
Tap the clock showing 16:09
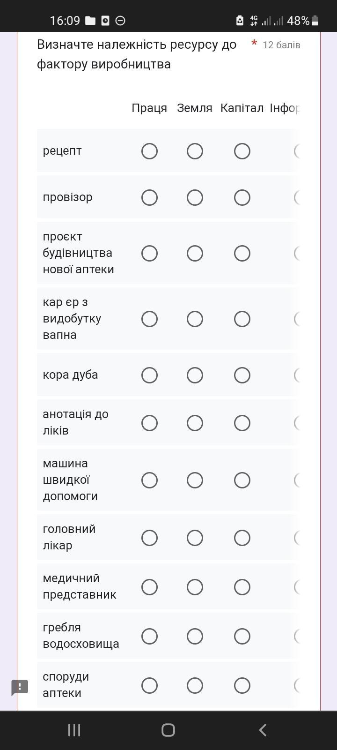(x=65, y=21)
